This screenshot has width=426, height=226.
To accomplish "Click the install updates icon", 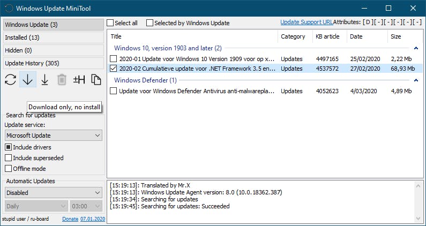I will click(x=45, y=80).
